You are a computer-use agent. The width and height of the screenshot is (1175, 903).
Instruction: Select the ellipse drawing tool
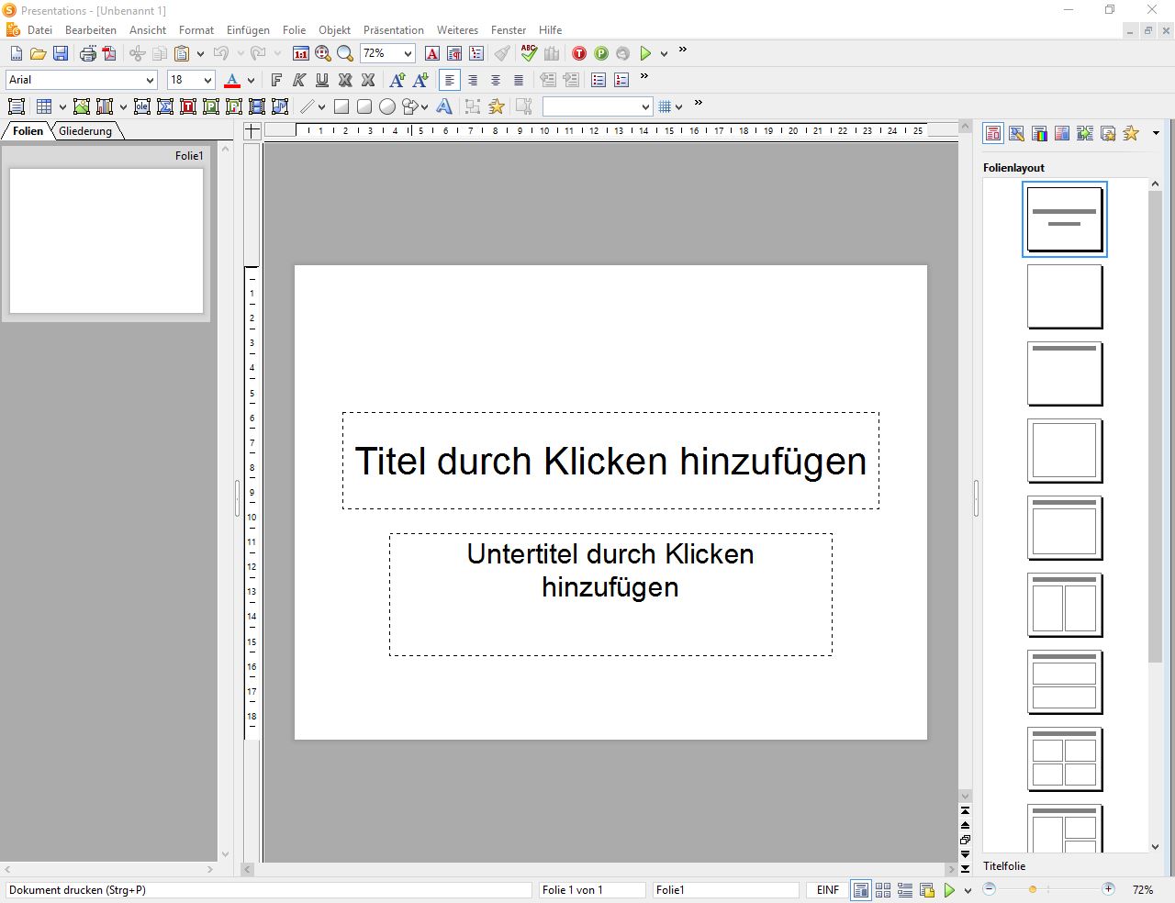pyautogui.click(x=387, y=106)
